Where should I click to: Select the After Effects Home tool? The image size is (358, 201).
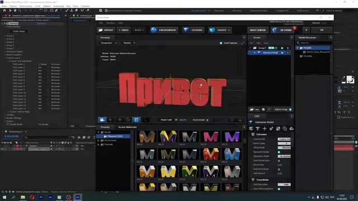[x=4, y=11]
